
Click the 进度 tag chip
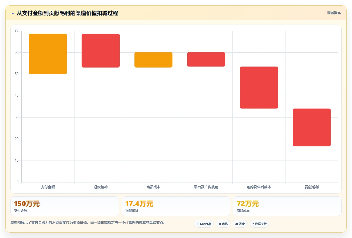[x=240, y=224]
